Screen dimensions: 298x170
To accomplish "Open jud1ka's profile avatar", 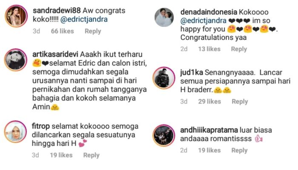I will (x=164, y=78).
